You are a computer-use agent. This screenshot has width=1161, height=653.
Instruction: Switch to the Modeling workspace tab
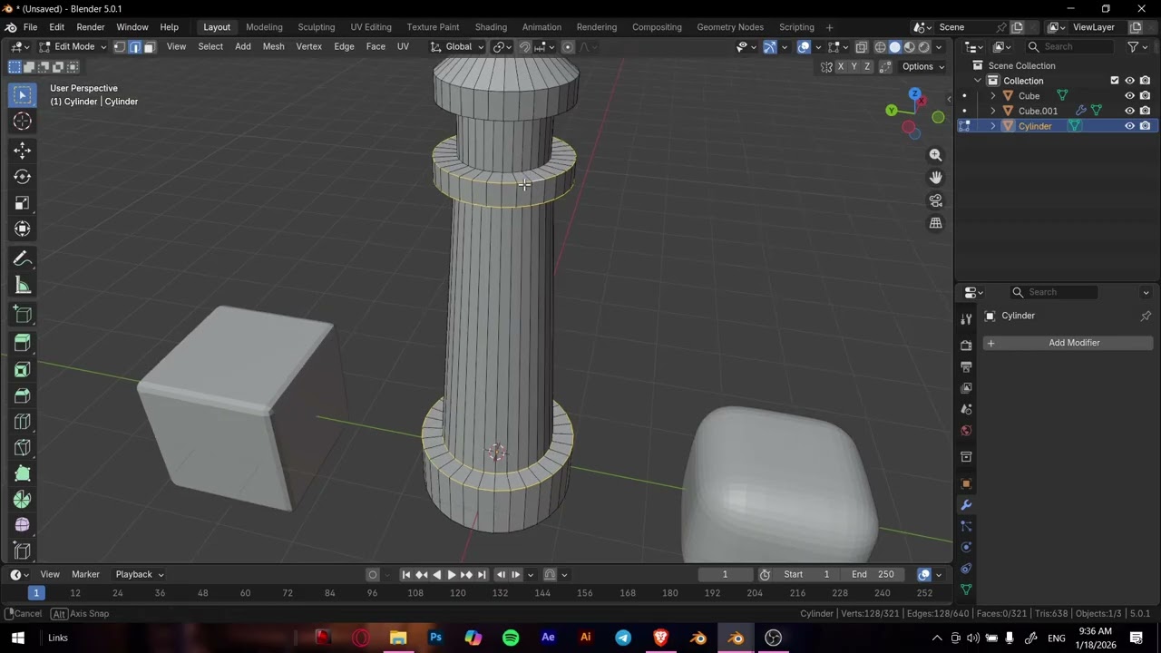264,27
